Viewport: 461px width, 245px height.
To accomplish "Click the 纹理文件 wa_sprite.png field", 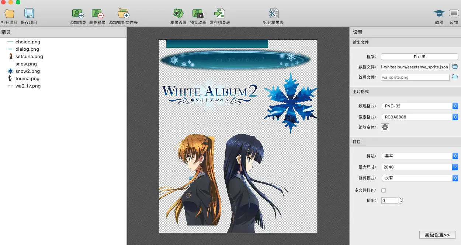I will [415, 77].
